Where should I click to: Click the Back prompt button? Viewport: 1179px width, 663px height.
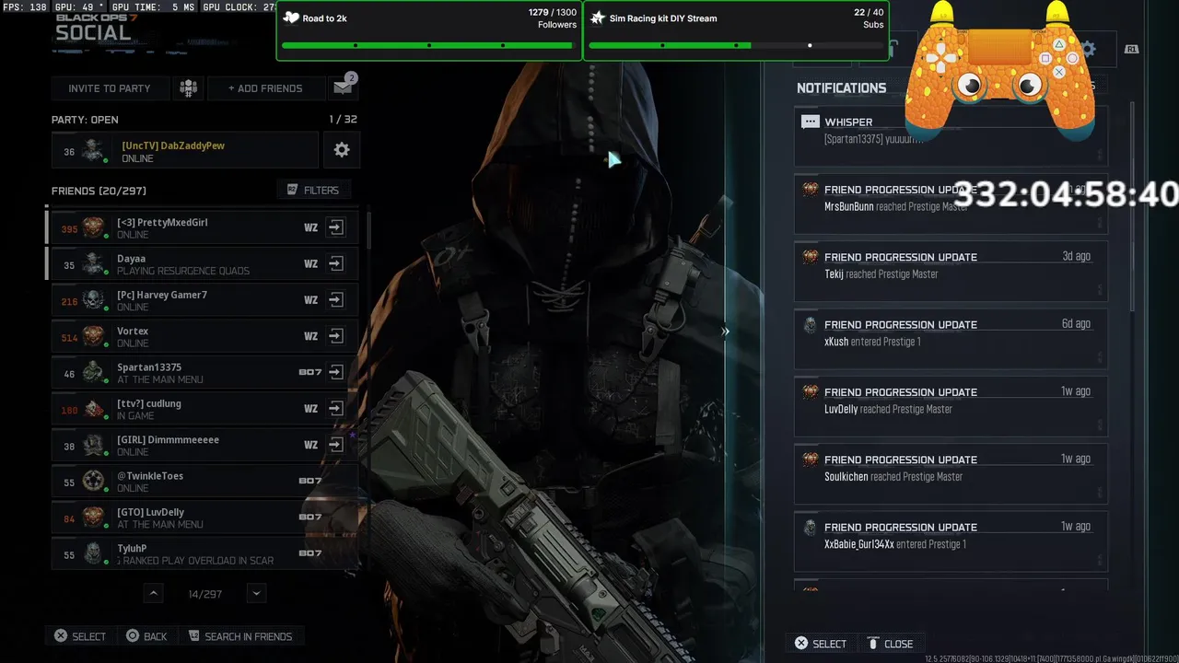(146, 636)
